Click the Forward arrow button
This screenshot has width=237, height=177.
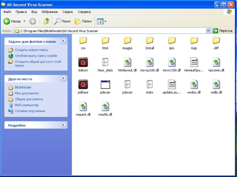point(33,21)
